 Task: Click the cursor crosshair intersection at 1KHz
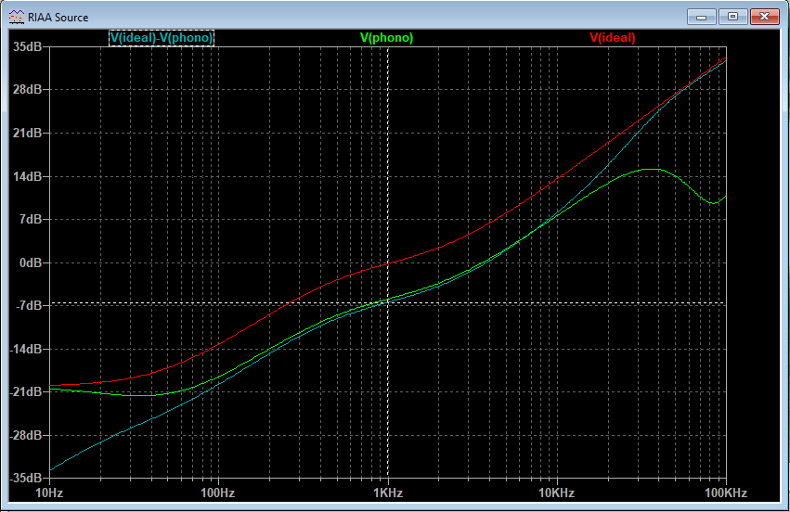tap(387, 303)
